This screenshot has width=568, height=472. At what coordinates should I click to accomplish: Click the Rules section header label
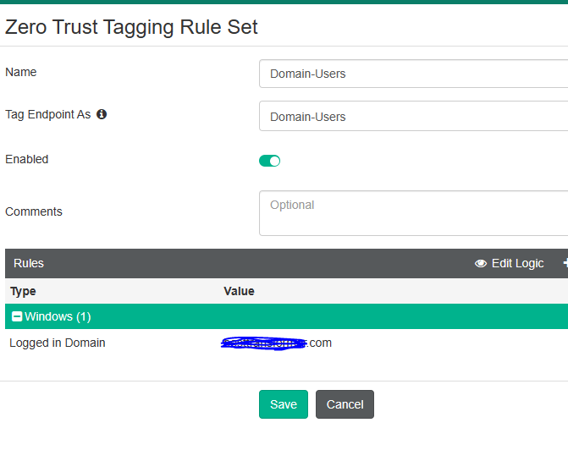click(29, 264)
